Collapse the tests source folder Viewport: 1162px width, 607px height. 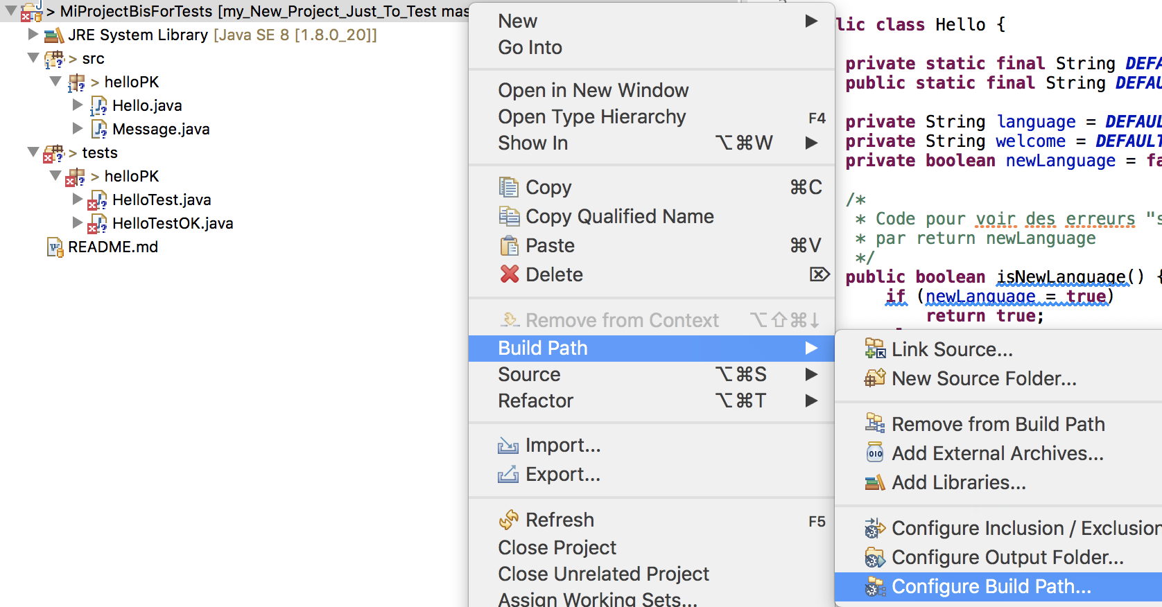point(33,152)
